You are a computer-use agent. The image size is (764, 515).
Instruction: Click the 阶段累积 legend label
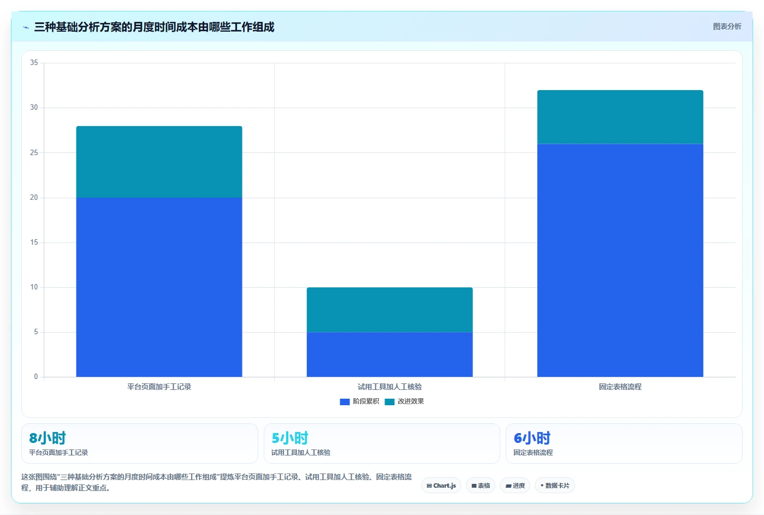coord(366,401)
